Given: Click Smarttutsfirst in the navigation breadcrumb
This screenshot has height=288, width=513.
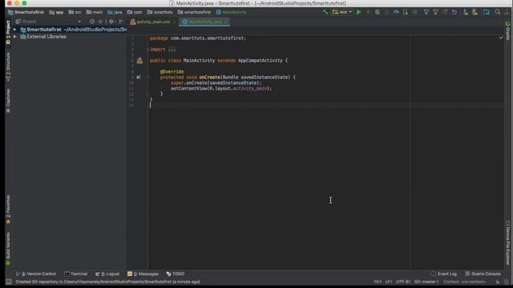Looking at the screenshot, I should [26, 12].
